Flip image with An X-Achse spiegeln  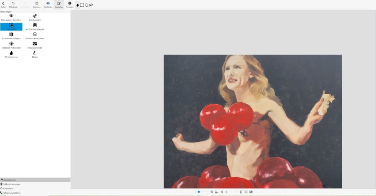(x=35, y=27)
